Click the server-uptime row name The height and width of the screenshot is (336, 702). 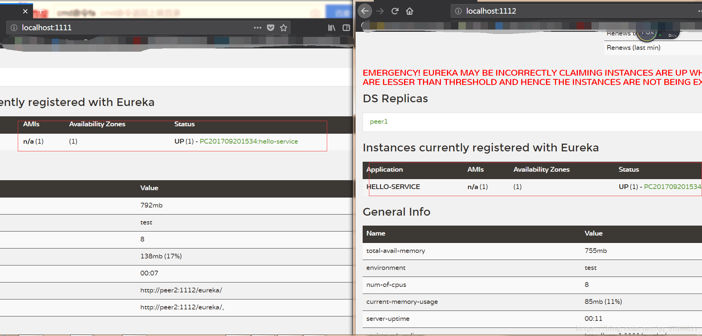388,319
